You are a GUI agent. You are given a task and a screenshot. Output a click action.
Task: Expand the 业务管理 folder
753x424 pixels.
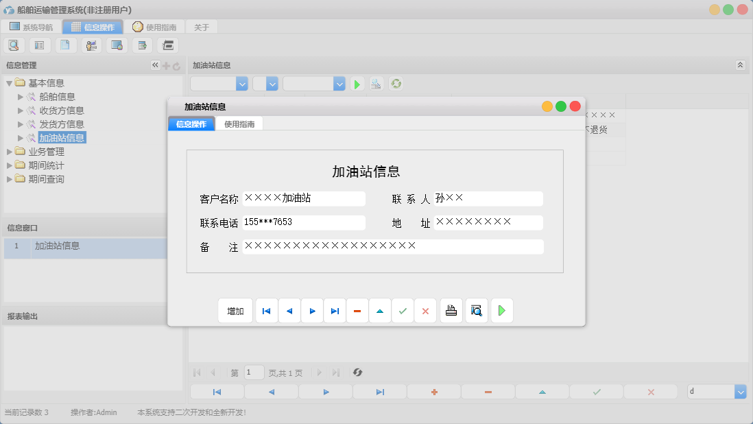tap(10, 151)
